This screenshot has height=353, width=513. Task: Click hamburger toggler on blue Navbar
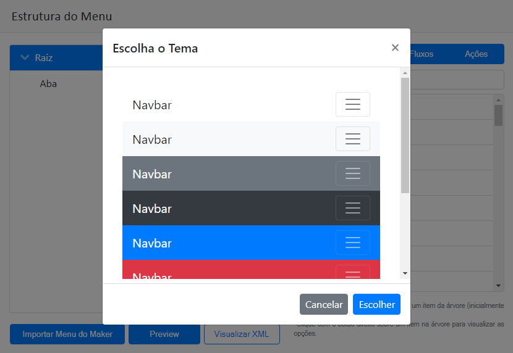[352, 243]
